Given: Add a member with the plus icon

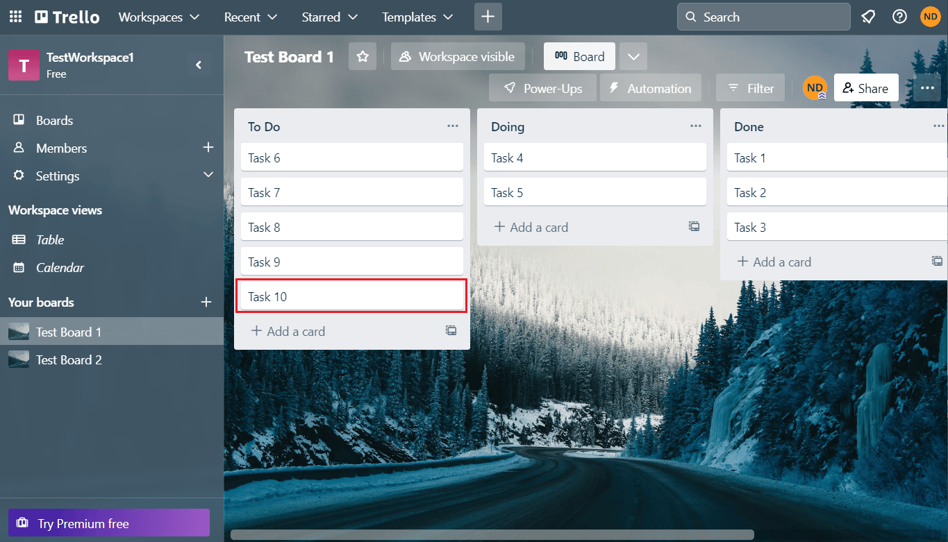Looking at the screenshot, I should [x=208, y=148].
